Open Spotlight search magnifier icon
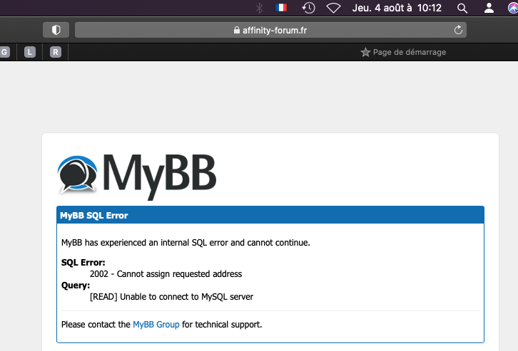Screen dimensions: 518x351 click(462, 9)
